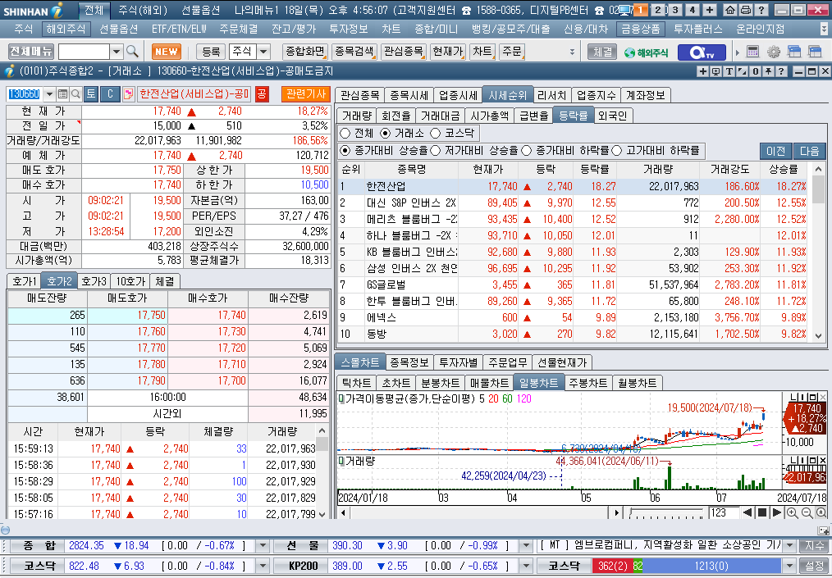Image resolution: width=832 pixels, height=578 pixels.
Task: Click the 토 button next to stock code
Action: [91, 93]
